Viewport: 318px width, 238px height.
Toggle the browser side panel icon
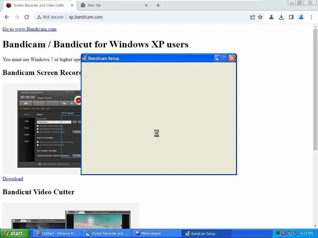(x=291, y=17)
